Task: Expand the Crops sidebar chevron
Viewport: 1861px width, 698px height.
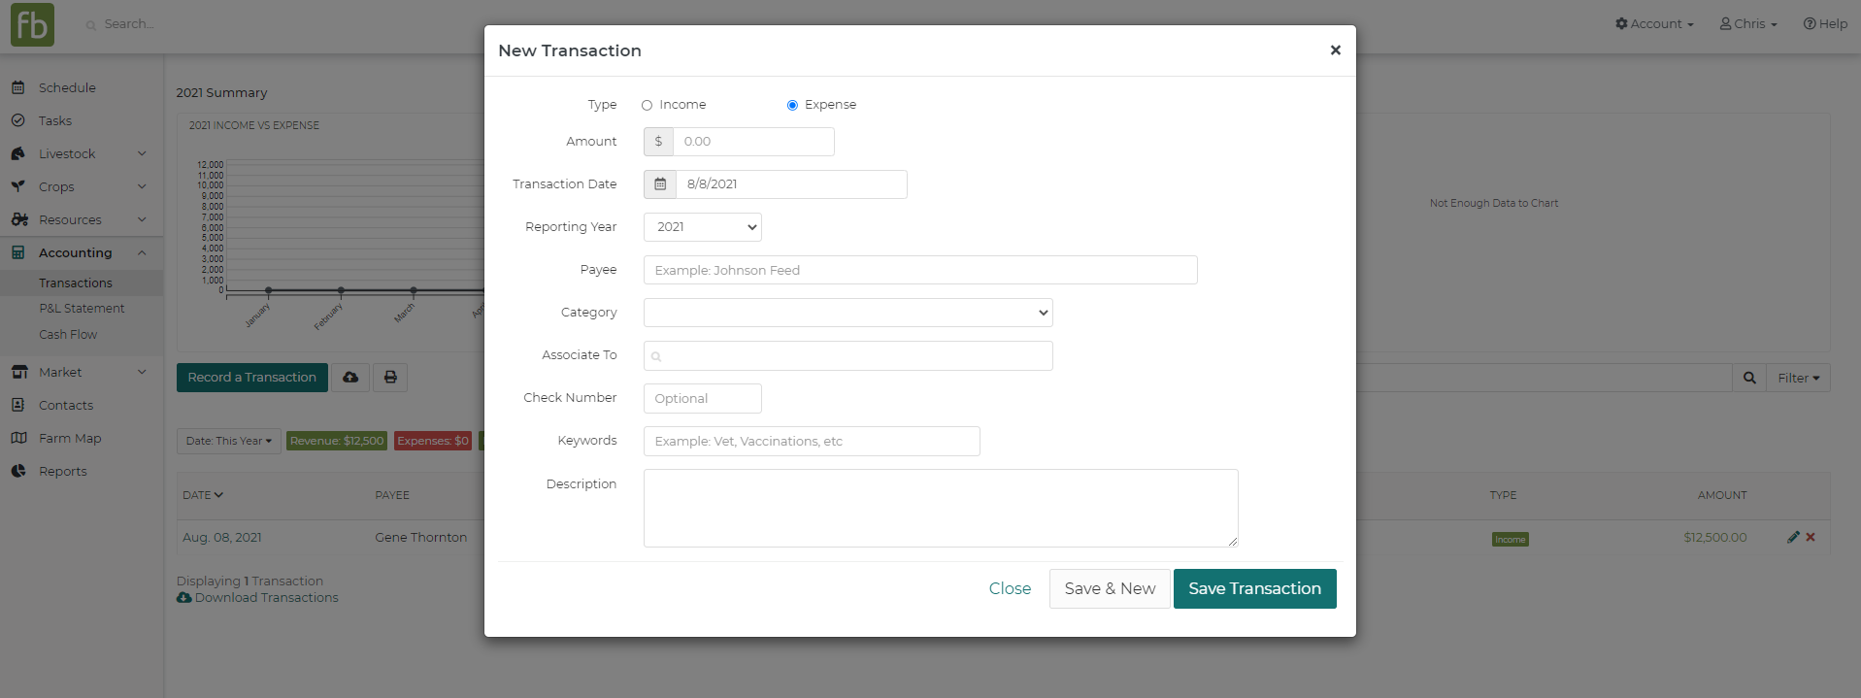Action: click(x=142, y=186)
